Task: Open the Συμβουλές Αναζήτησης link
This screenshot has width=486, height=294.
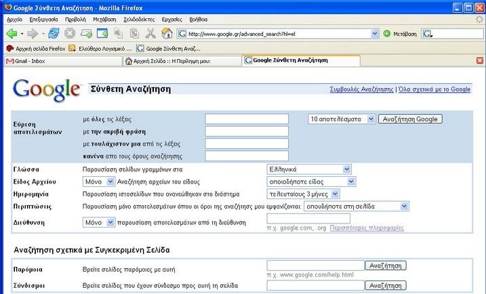Action: [x=361, y=89]
